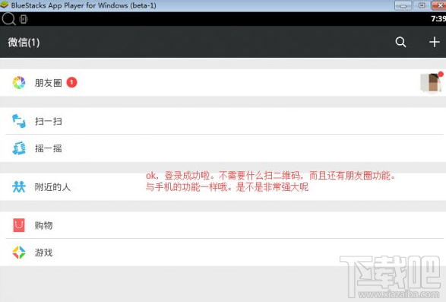Minimize the BlueStacks window
Viewport: 446px width, 302px height.
tap(403, 5)
